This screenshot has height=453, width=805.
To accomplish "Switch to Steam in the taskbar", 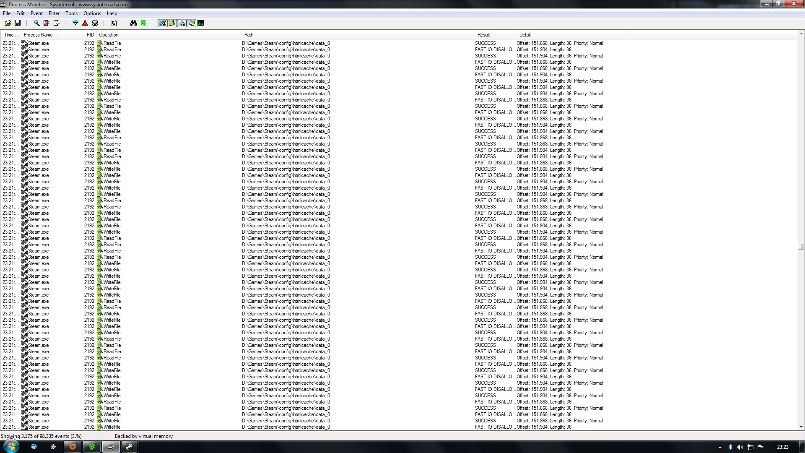I will click(x=130, y=447).
